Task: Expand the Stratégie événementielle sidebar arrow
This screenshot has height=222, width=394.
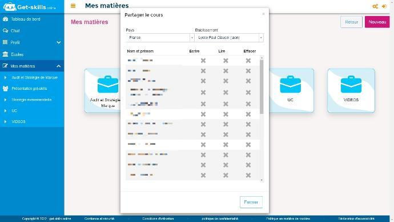Action: pyautogui.click(x=5, y=100)
